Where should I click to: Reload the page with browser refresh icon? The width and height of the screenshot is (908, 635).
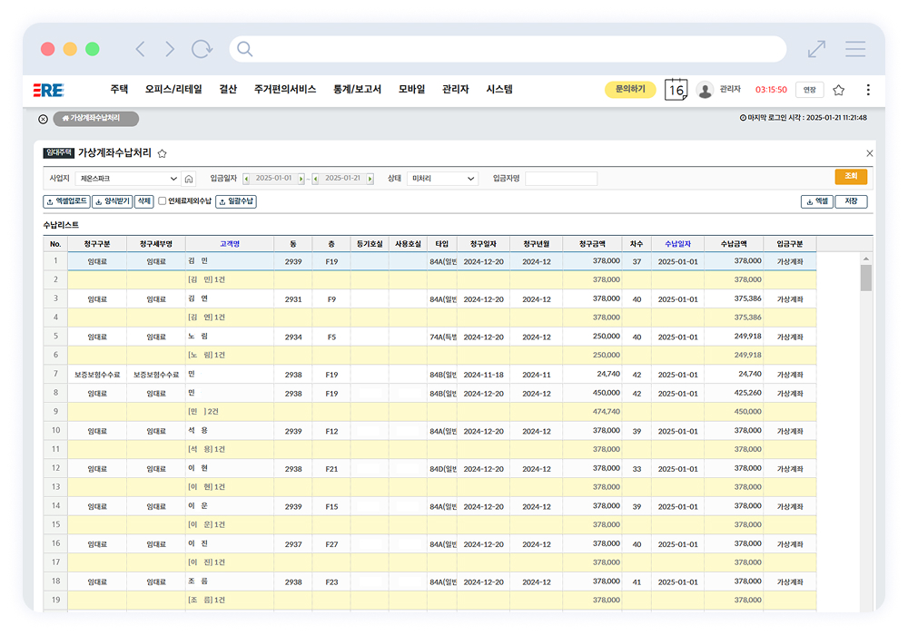click(x=202, y=49)
